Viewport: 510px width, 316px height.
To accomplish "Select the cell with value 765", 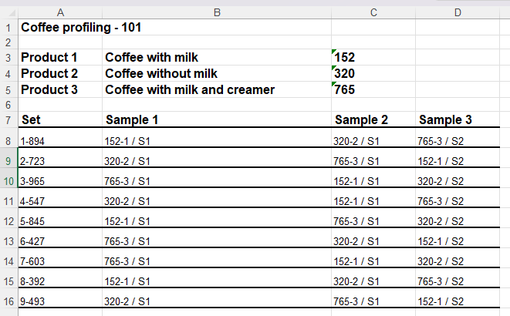I will (344, 89).
